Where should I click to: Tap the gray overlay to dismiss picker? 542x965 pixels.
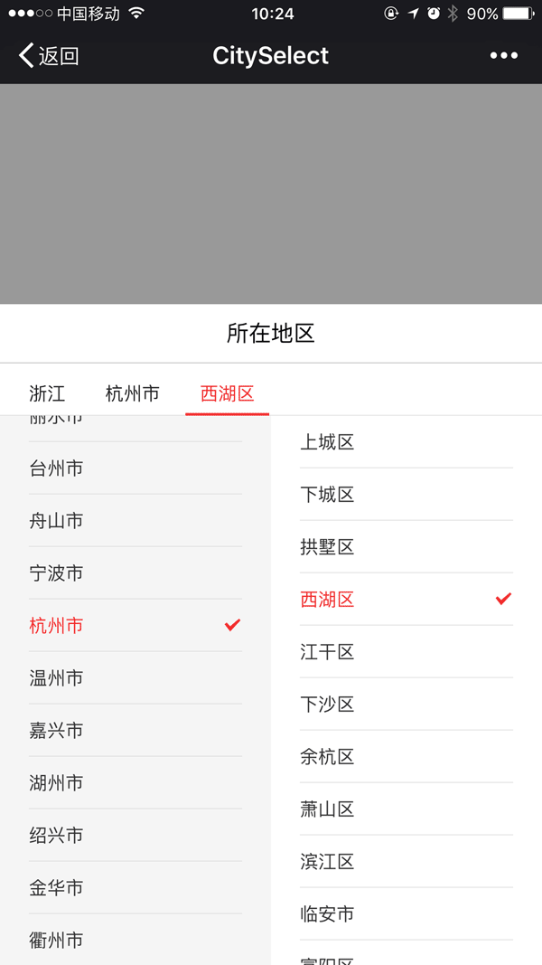(271, 194)
